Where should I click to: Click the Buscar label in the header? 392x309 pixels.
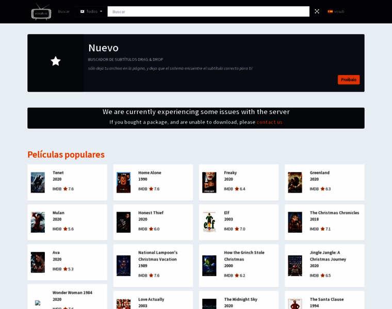click(x=64, y=11)
